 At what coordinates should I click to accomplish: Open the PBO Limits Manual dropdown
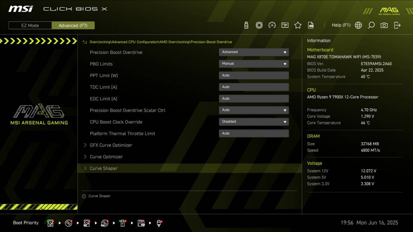(254, 63)
